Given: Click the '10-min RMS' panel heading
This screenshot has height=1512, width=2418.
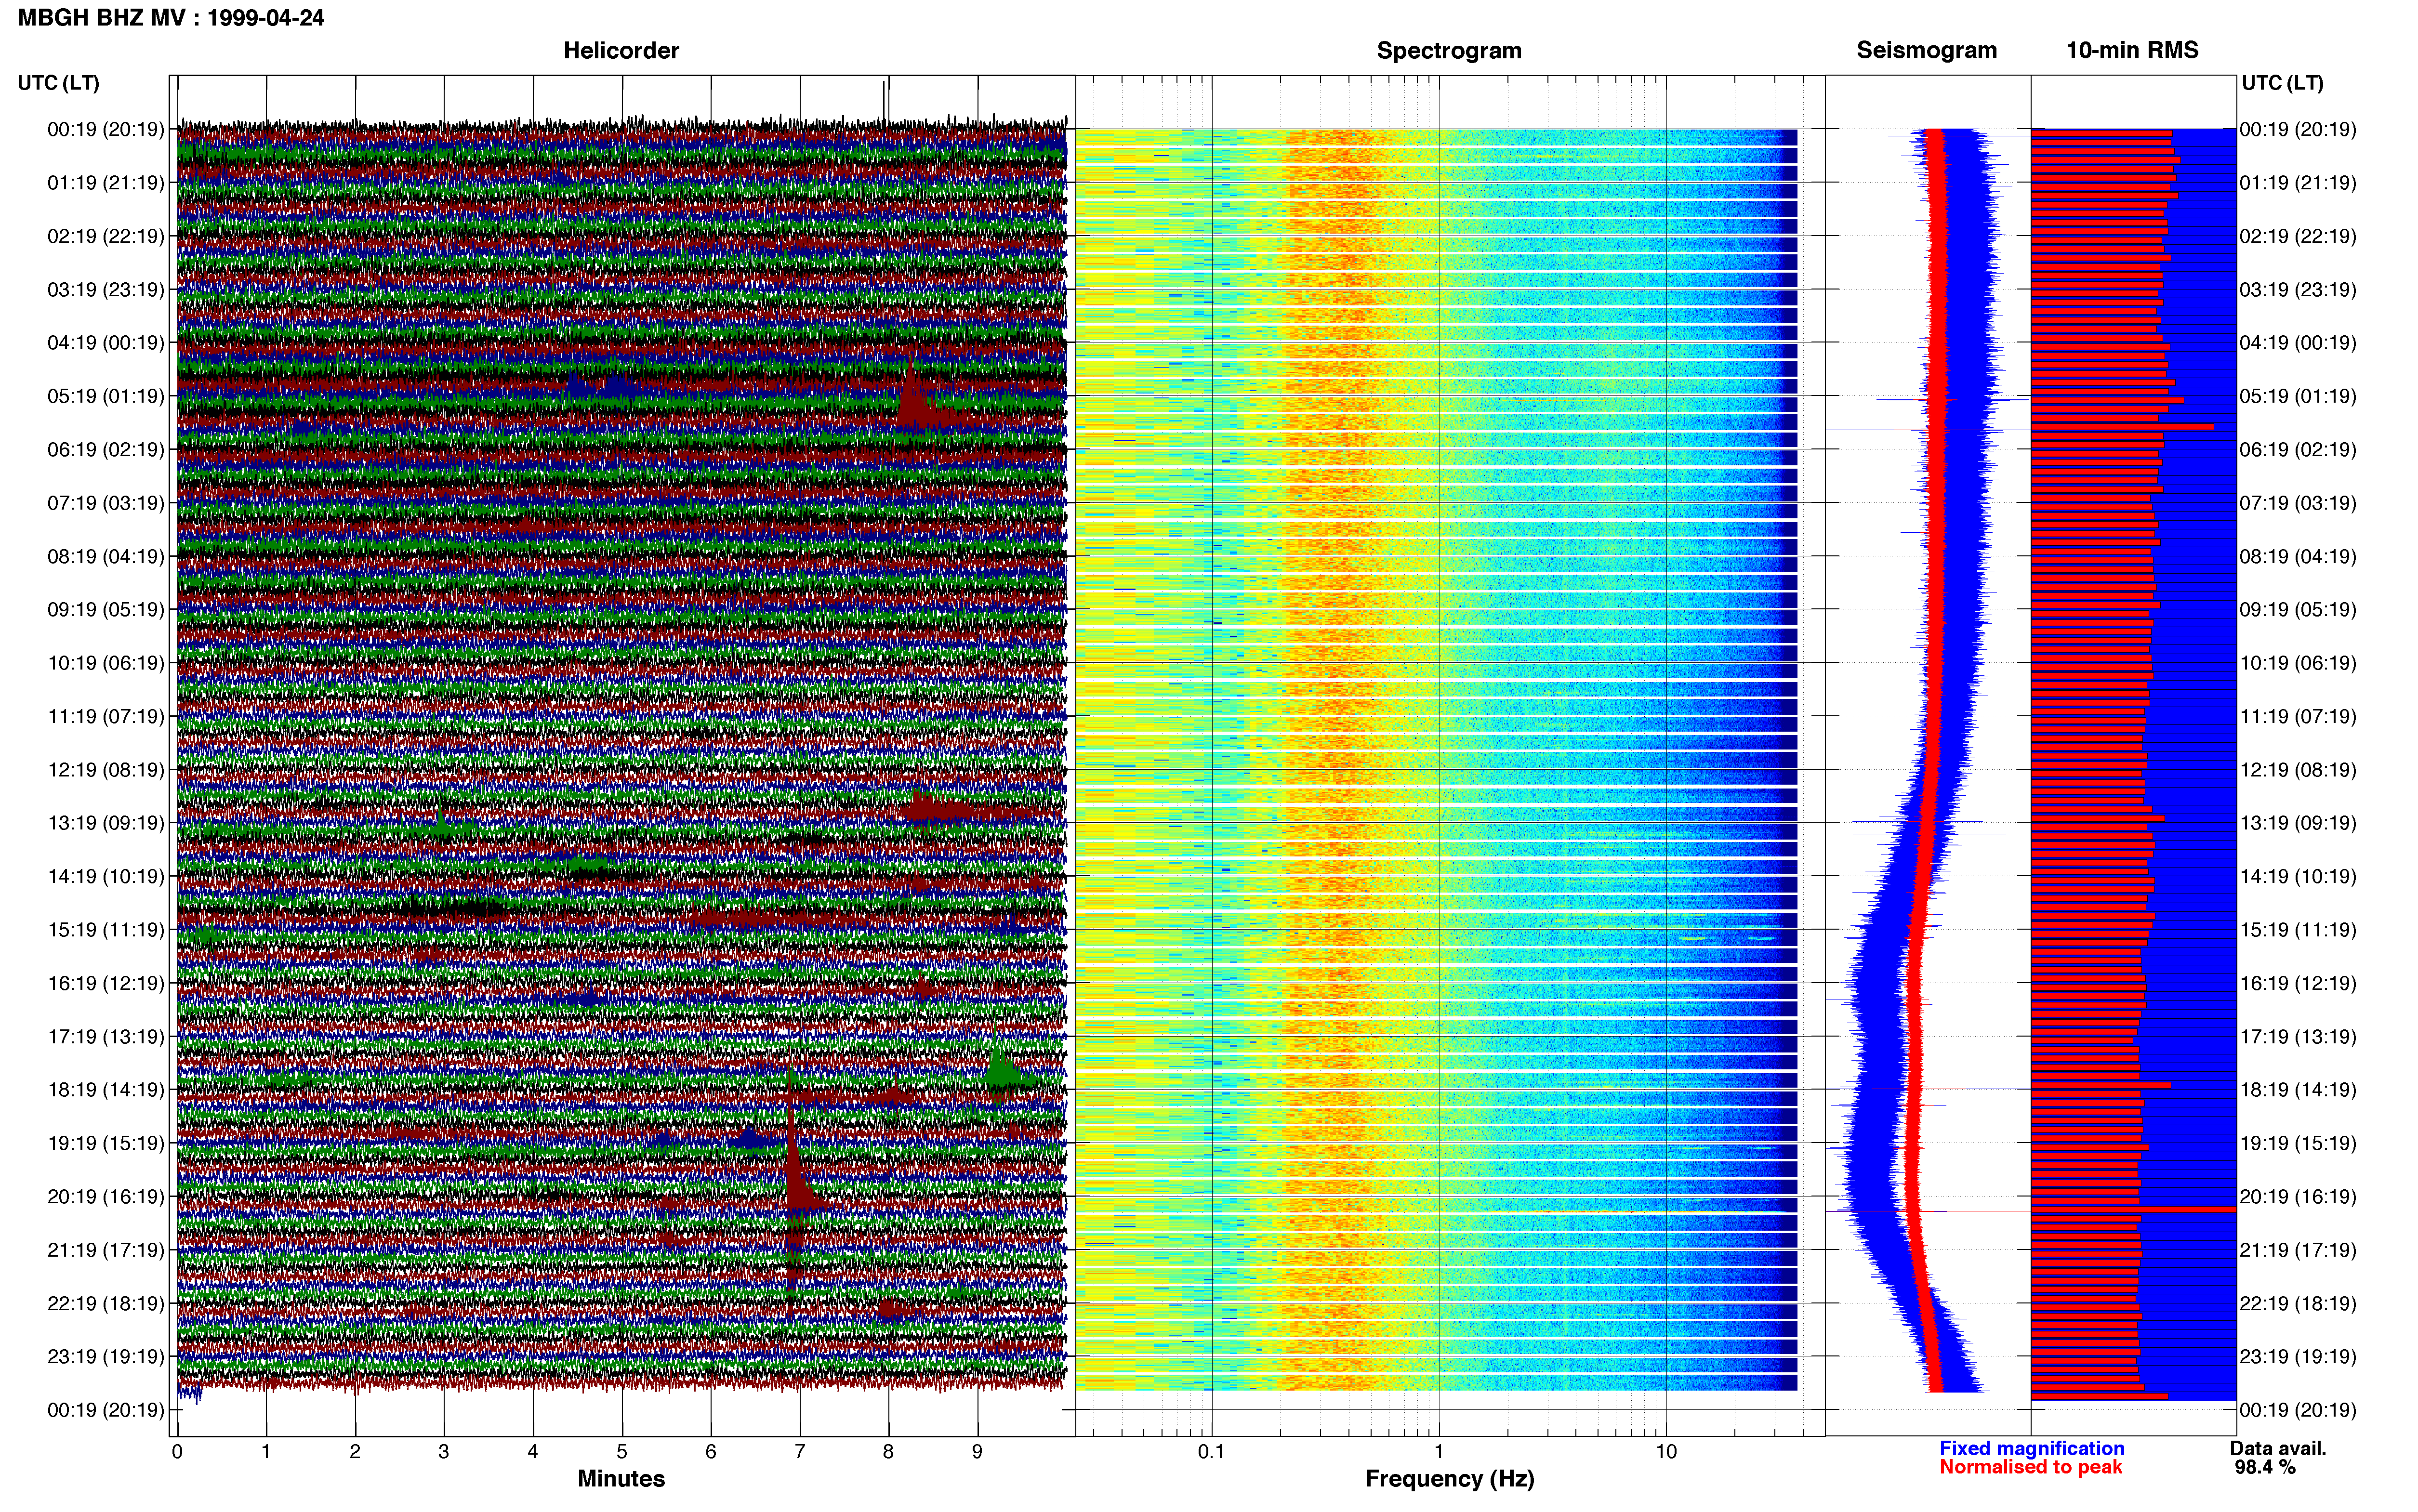Looking at the screenshot, I should click(2132, 50).
